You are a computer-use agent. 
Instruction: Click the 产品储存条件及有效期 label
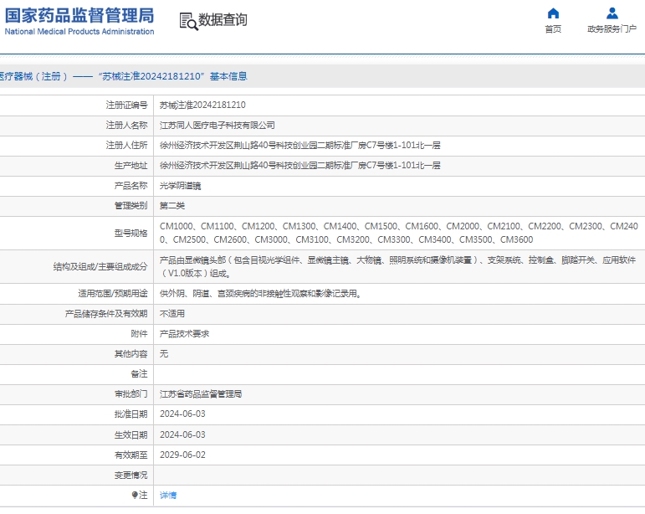pyautogui.click(x=106, y=314)
